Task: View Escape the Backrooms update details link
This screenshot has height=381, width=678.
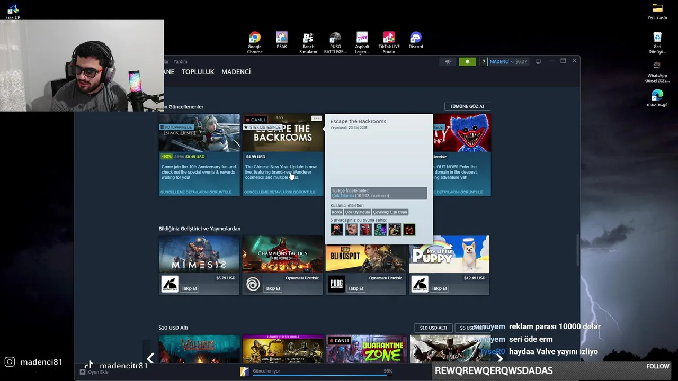Action: click(x=280, y=192)
